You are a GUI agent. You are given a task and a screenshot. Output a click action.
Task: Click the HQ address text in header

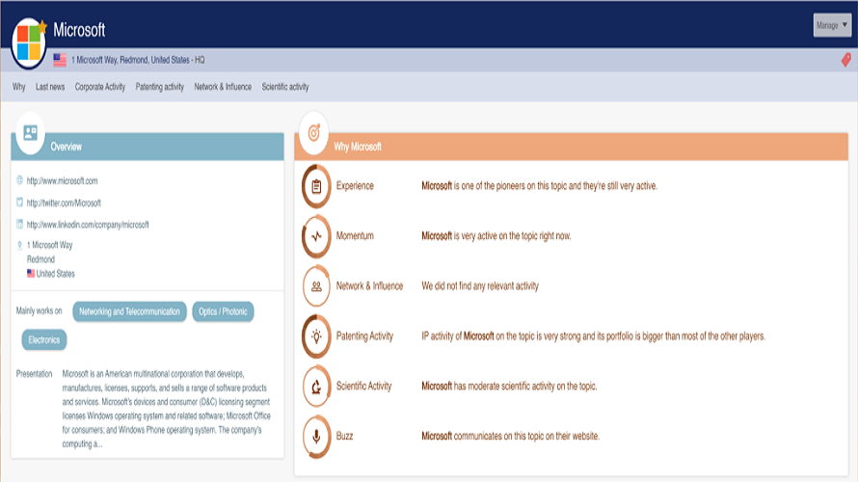[x=138, y=60]
